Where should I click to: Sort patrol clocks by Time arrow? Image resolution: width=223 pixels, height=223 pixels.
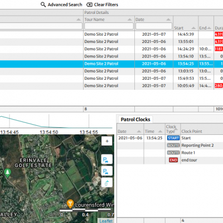160,132
